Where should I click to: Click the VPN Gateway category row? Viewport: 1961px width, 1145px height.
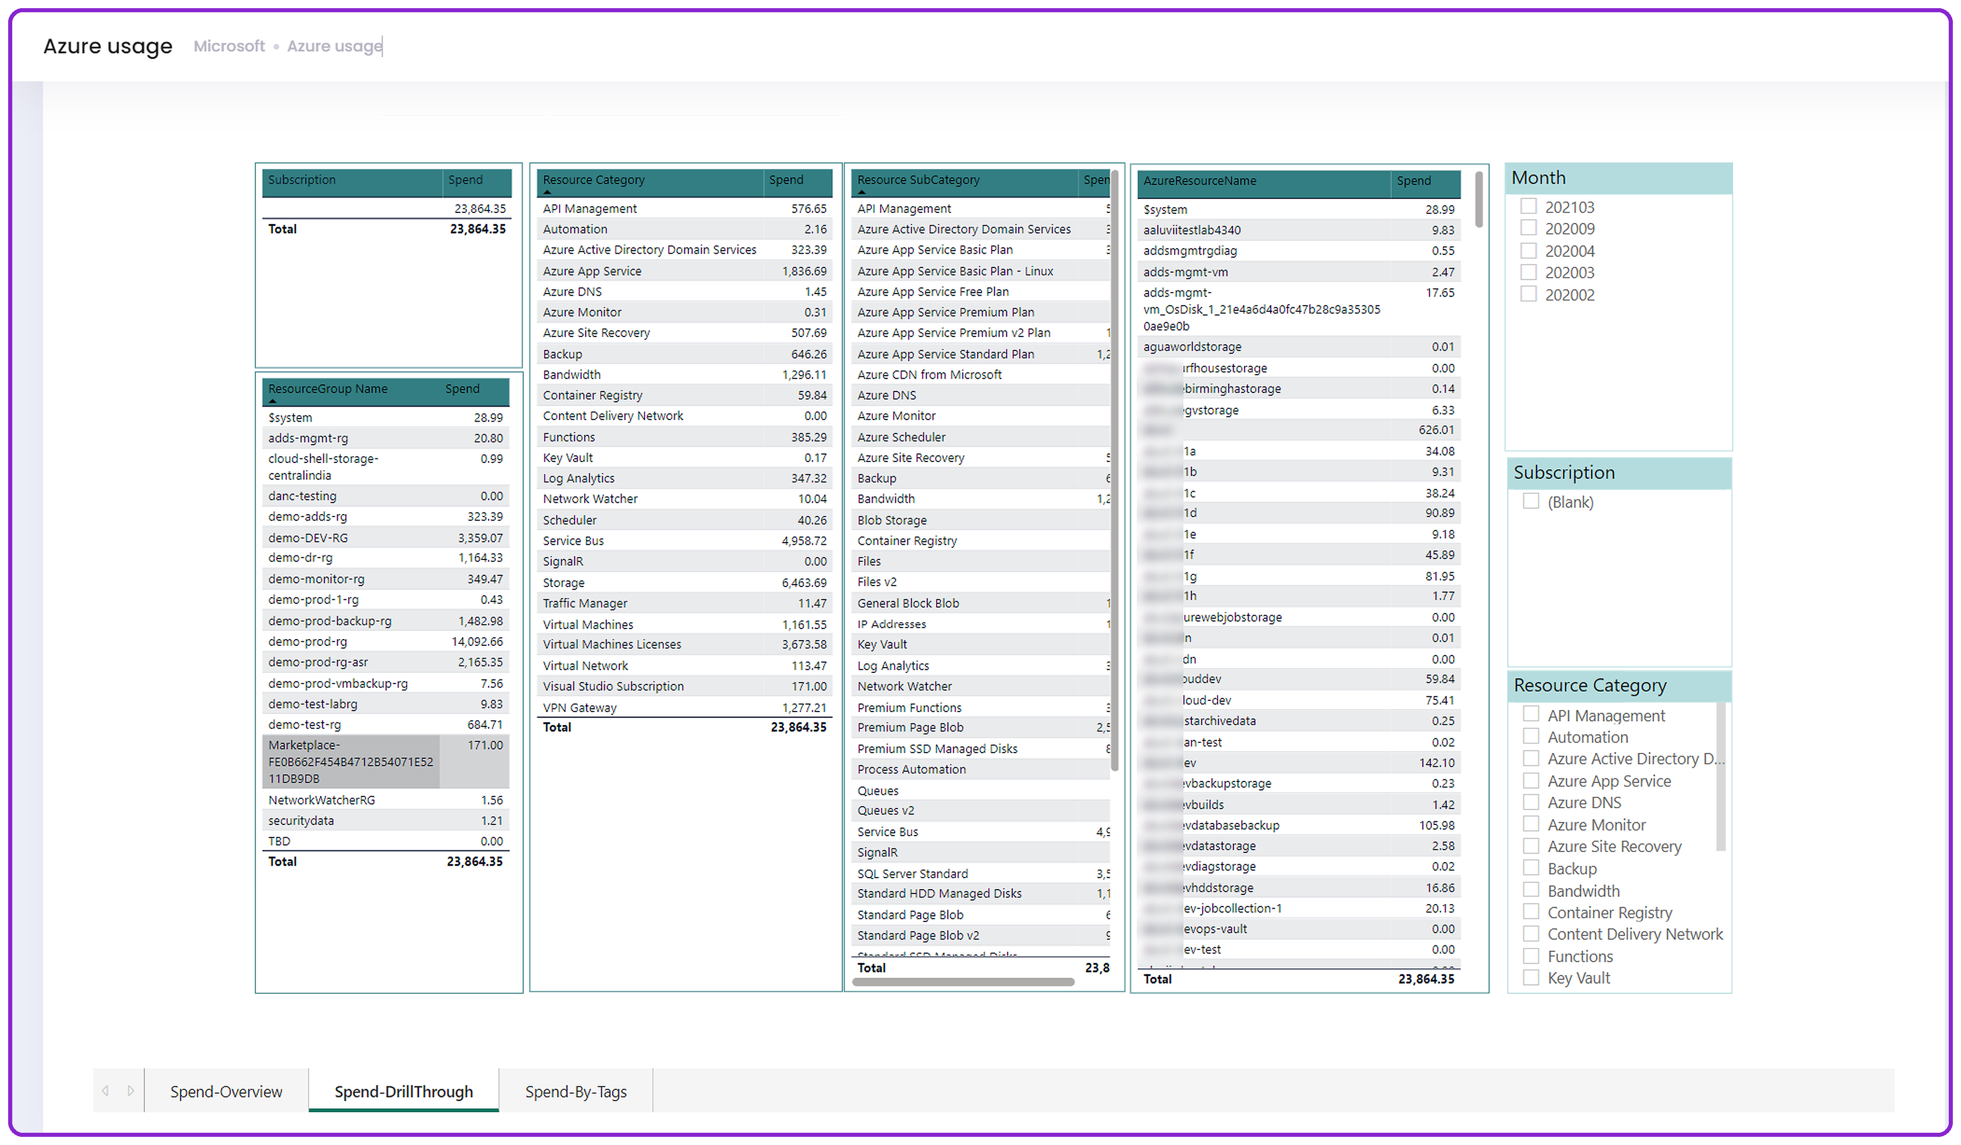click(684, 707)
